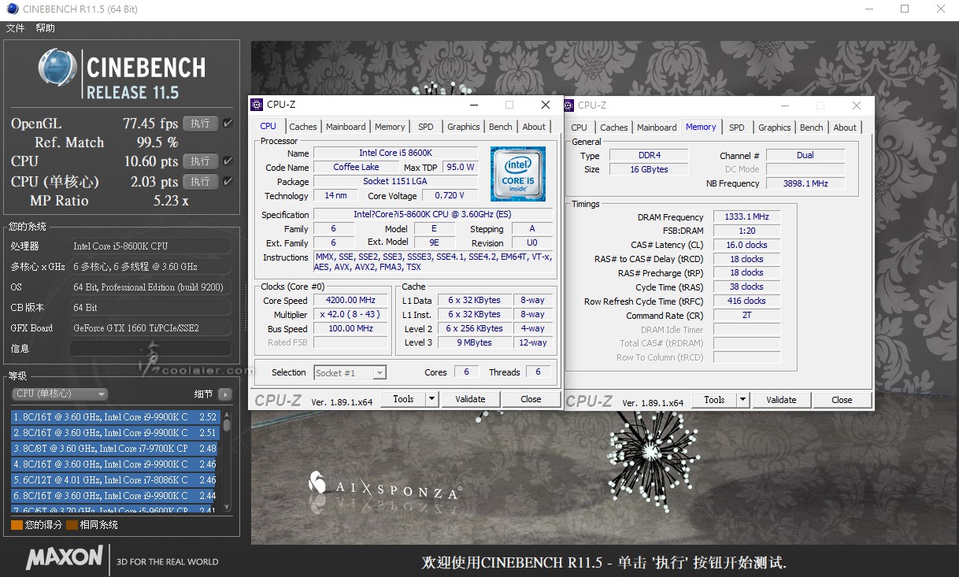Image resolution: width=959 pixels, height=577 pixels.
Task: Toggle the OpenGL test checkbox
Action: point(228,124)
